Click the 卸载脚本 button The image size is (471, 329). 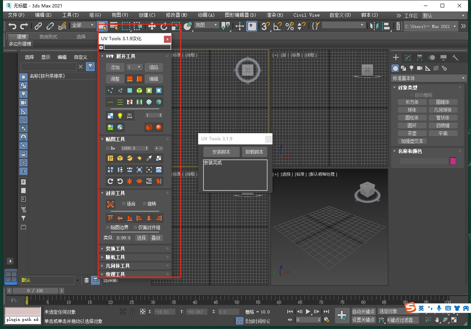pos(255,152)
